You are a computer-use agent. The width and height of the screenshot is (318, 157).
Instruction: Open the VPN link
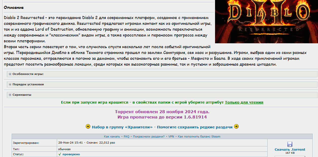(171, 136)
